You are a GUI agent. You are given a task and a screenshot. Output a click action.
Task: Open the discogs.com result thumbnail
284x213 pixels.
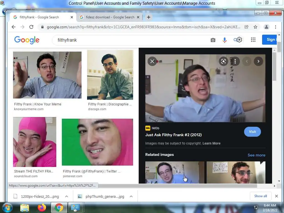point(110,75)
